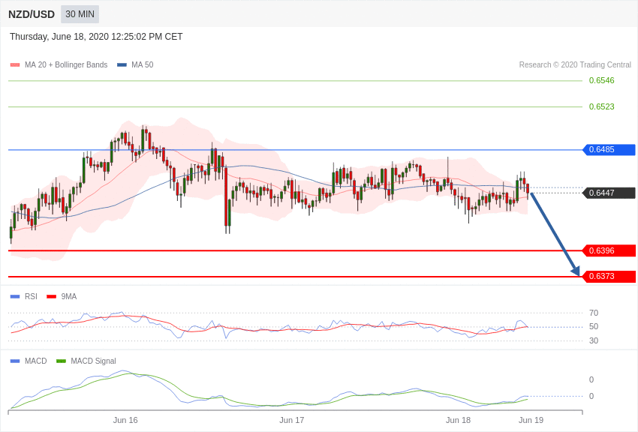Click Research © 2020 Trading Central credit
This screenshot has width=638, height=432.
(575, 65)
